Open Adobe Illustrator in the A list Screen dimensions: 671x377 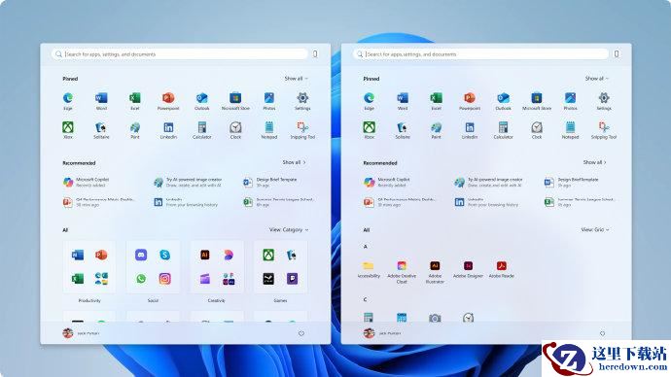[435, 272]
